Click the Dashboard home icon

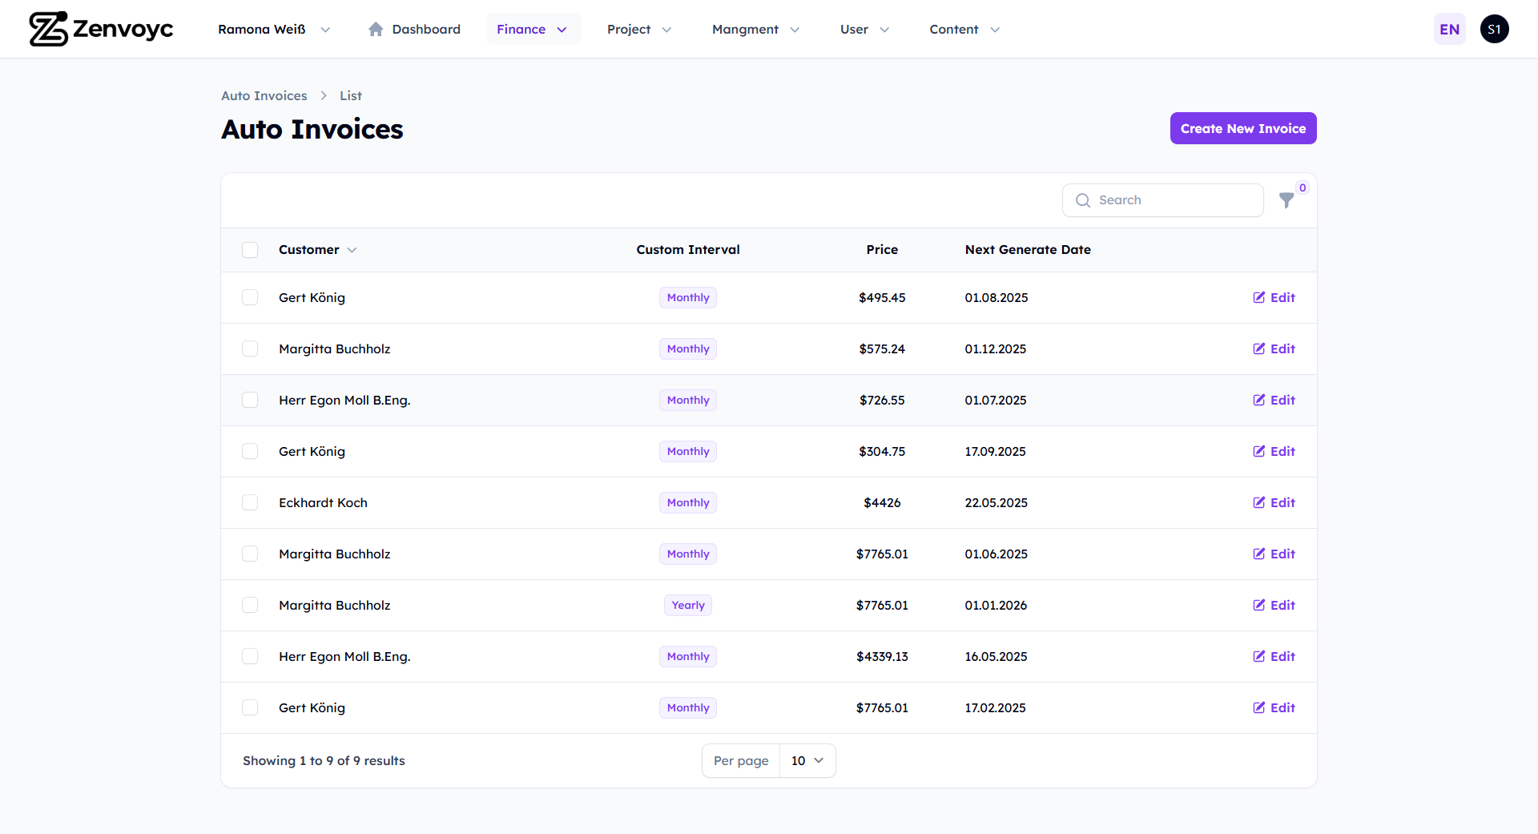(375, 30)
